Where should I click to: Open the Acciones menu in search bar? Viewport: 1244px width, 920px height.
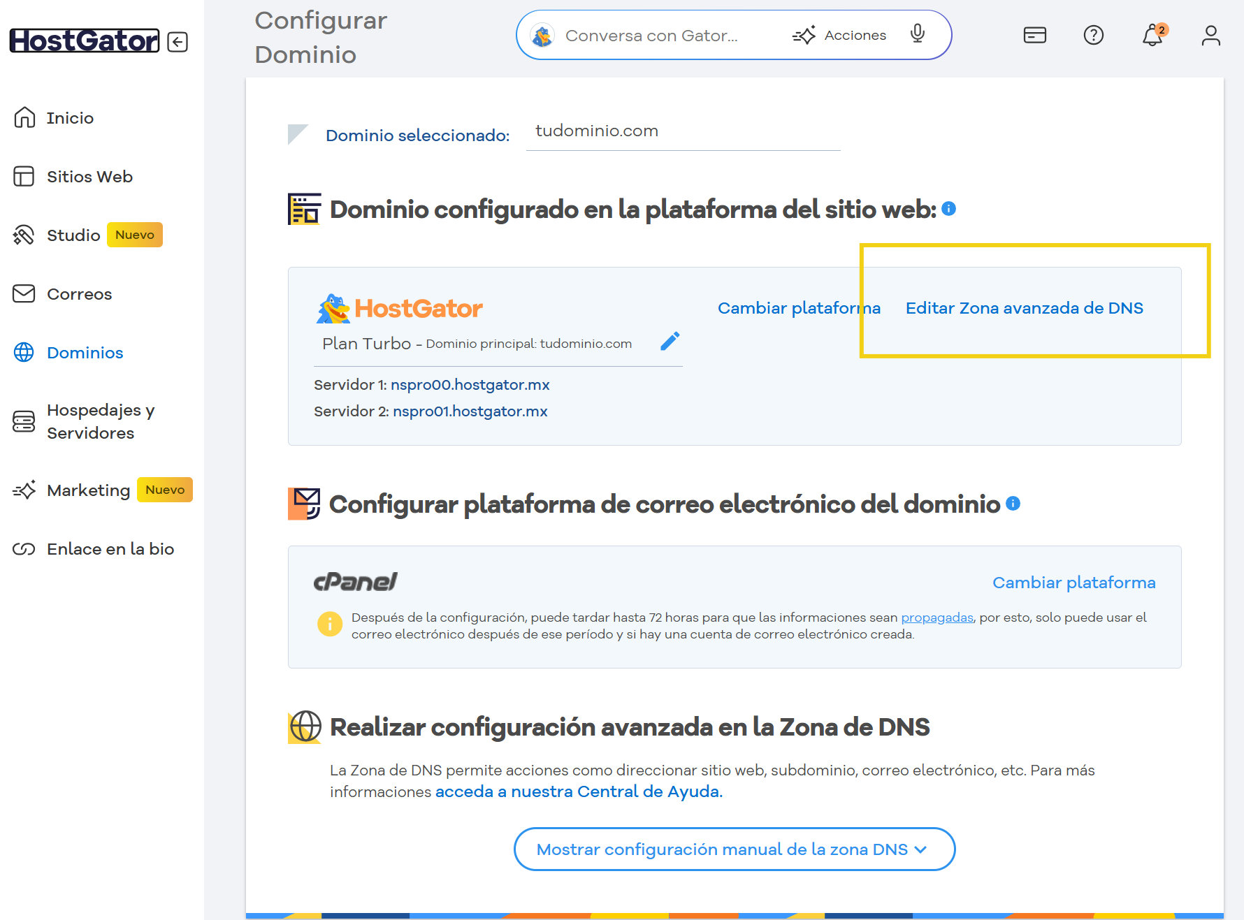(x=839, y=35)
